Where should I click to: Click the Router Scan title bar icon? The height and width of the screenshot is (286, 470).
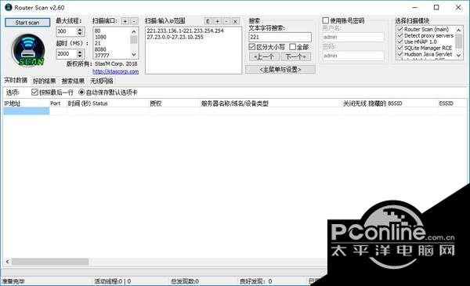9,8
